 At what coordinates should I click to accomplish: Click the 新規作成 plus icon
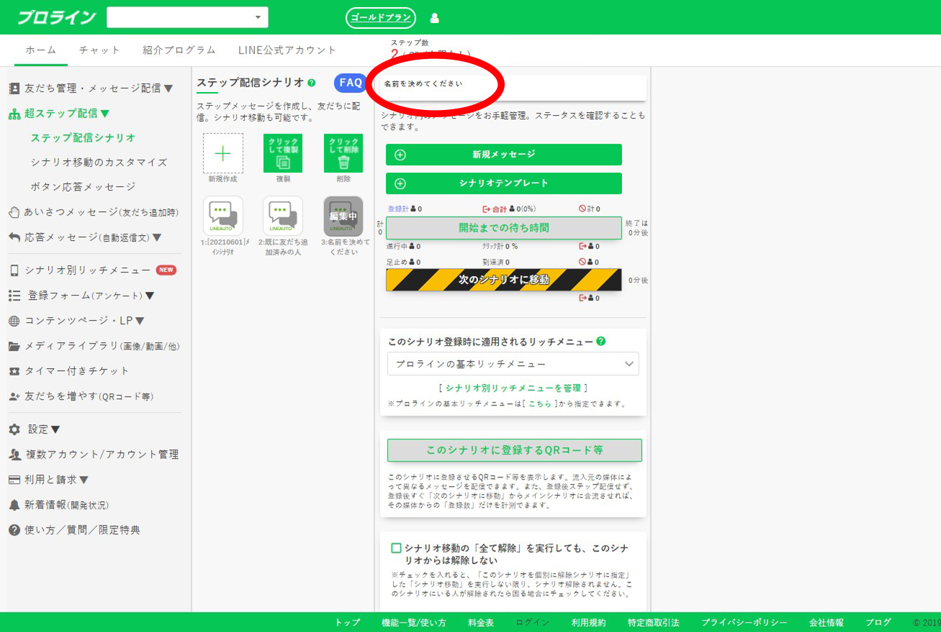click(x=222, y=153)
